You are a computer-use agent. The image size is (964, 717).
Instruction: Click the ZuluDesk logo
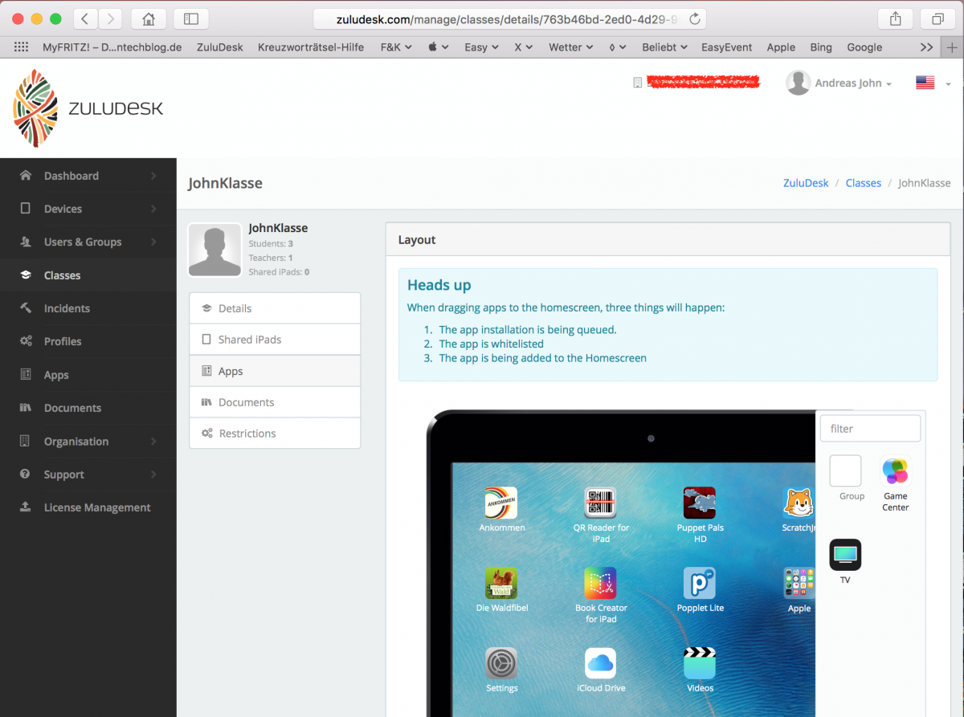(88, 108)
